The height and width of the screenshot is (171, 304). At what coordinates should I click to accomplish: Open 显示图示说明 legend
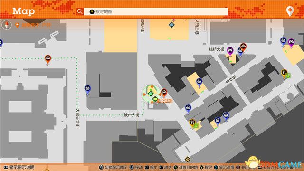19,167
